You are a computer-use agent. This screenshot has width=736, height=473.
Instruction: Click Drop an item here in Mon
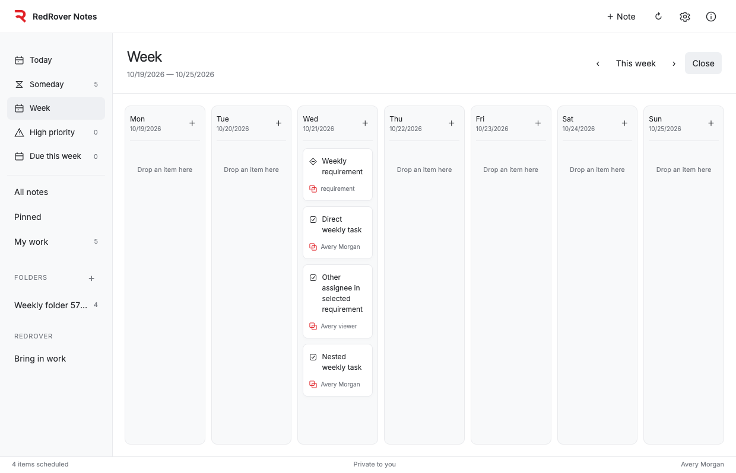[165, 170]
